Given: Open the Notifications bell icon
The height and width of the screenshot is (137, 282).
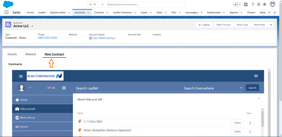Looking at the screenshot, I should tap(265, 4).
